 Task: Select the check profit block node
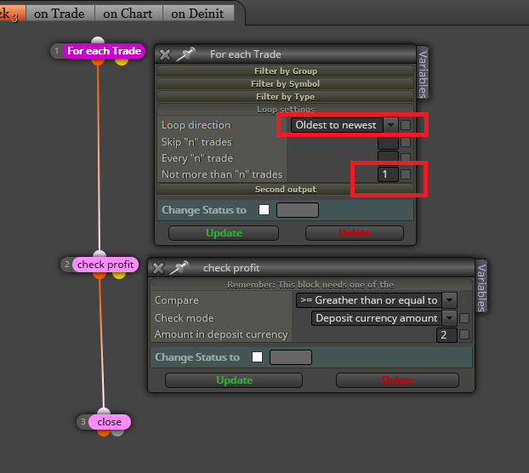click(105, 265)
